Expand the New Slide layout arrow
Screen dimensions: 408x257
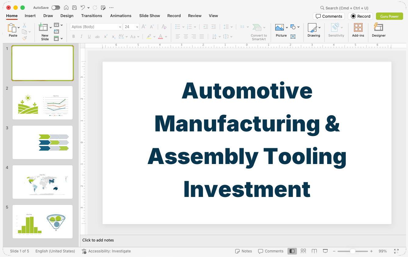[51, 28]
